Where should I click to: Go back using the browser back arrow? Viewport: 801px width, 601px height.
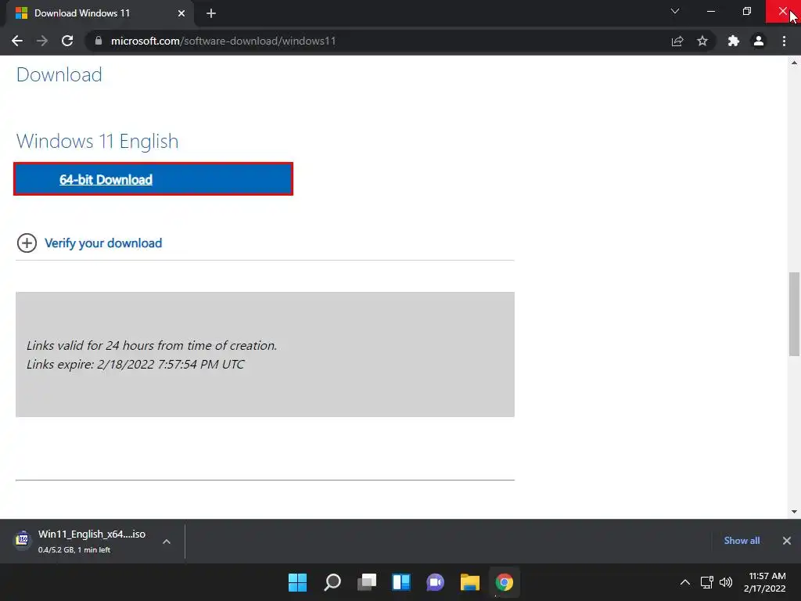coord(17,41)
